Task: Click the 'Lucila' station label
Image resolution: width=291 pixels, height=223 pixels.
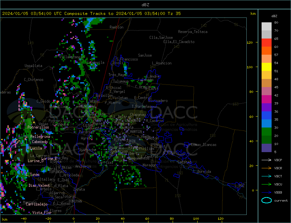Action: point(36,148)
